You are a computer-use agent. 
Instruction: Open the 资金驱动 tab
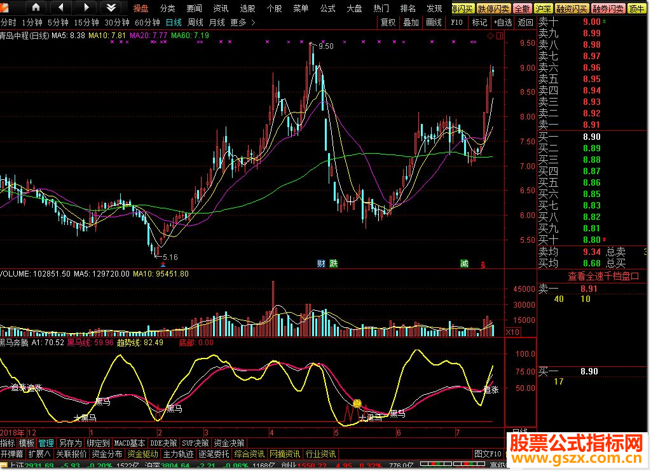(x=142, y=454)
